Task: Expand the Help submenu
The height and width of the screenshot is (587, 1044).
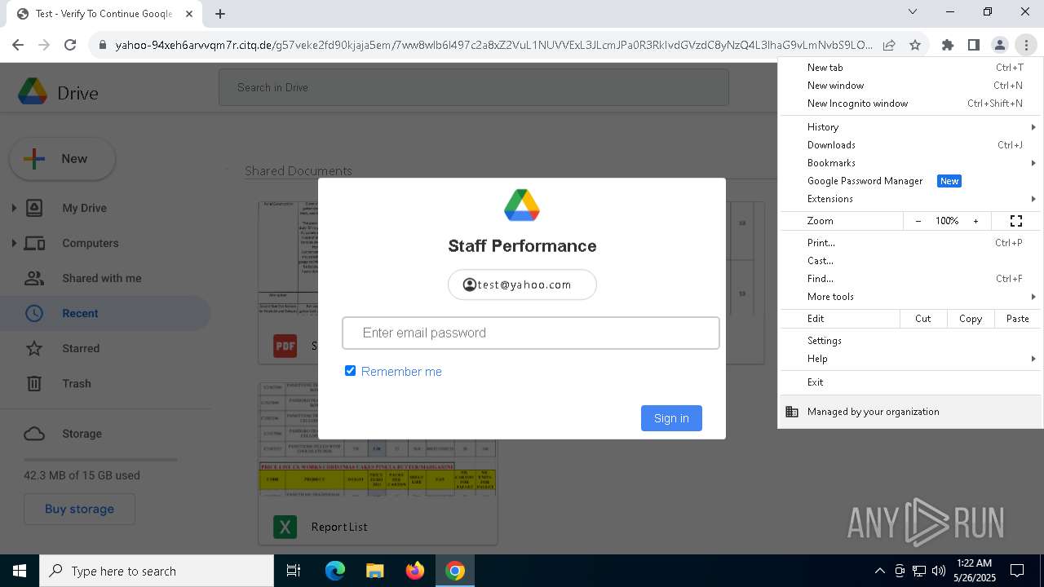Action: coord(1033,359)
